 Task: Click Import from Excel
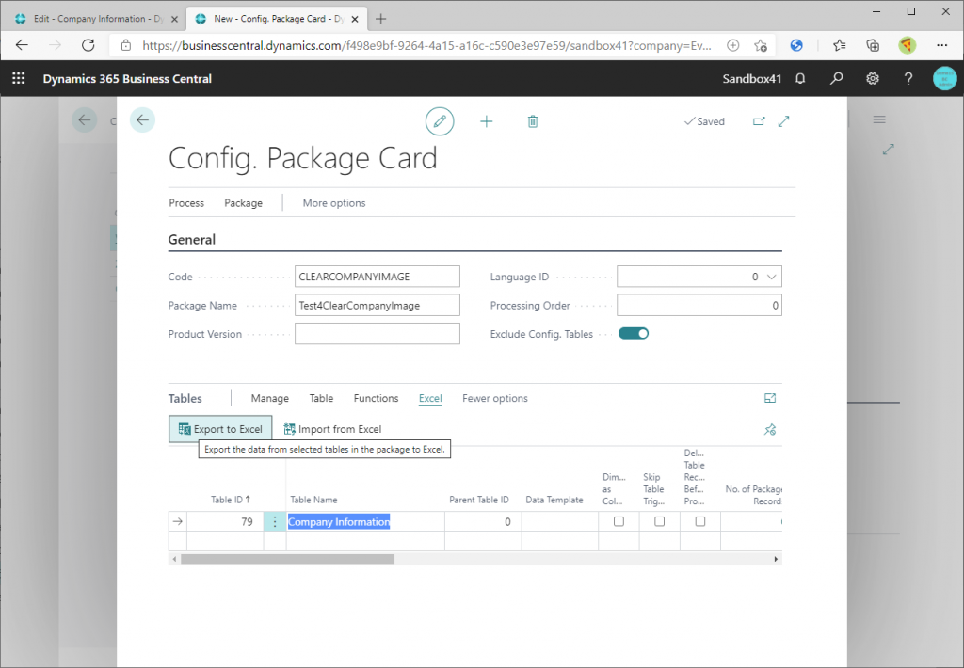(x=332, y=429)
